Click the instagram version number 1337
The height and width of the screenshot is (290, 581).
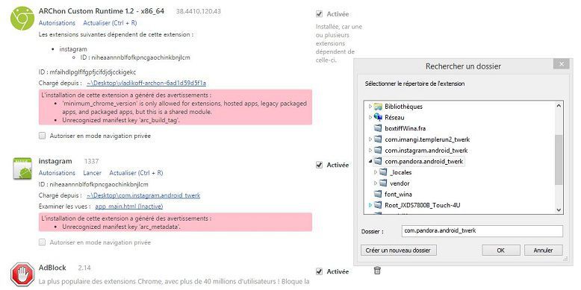pos(91,161)
